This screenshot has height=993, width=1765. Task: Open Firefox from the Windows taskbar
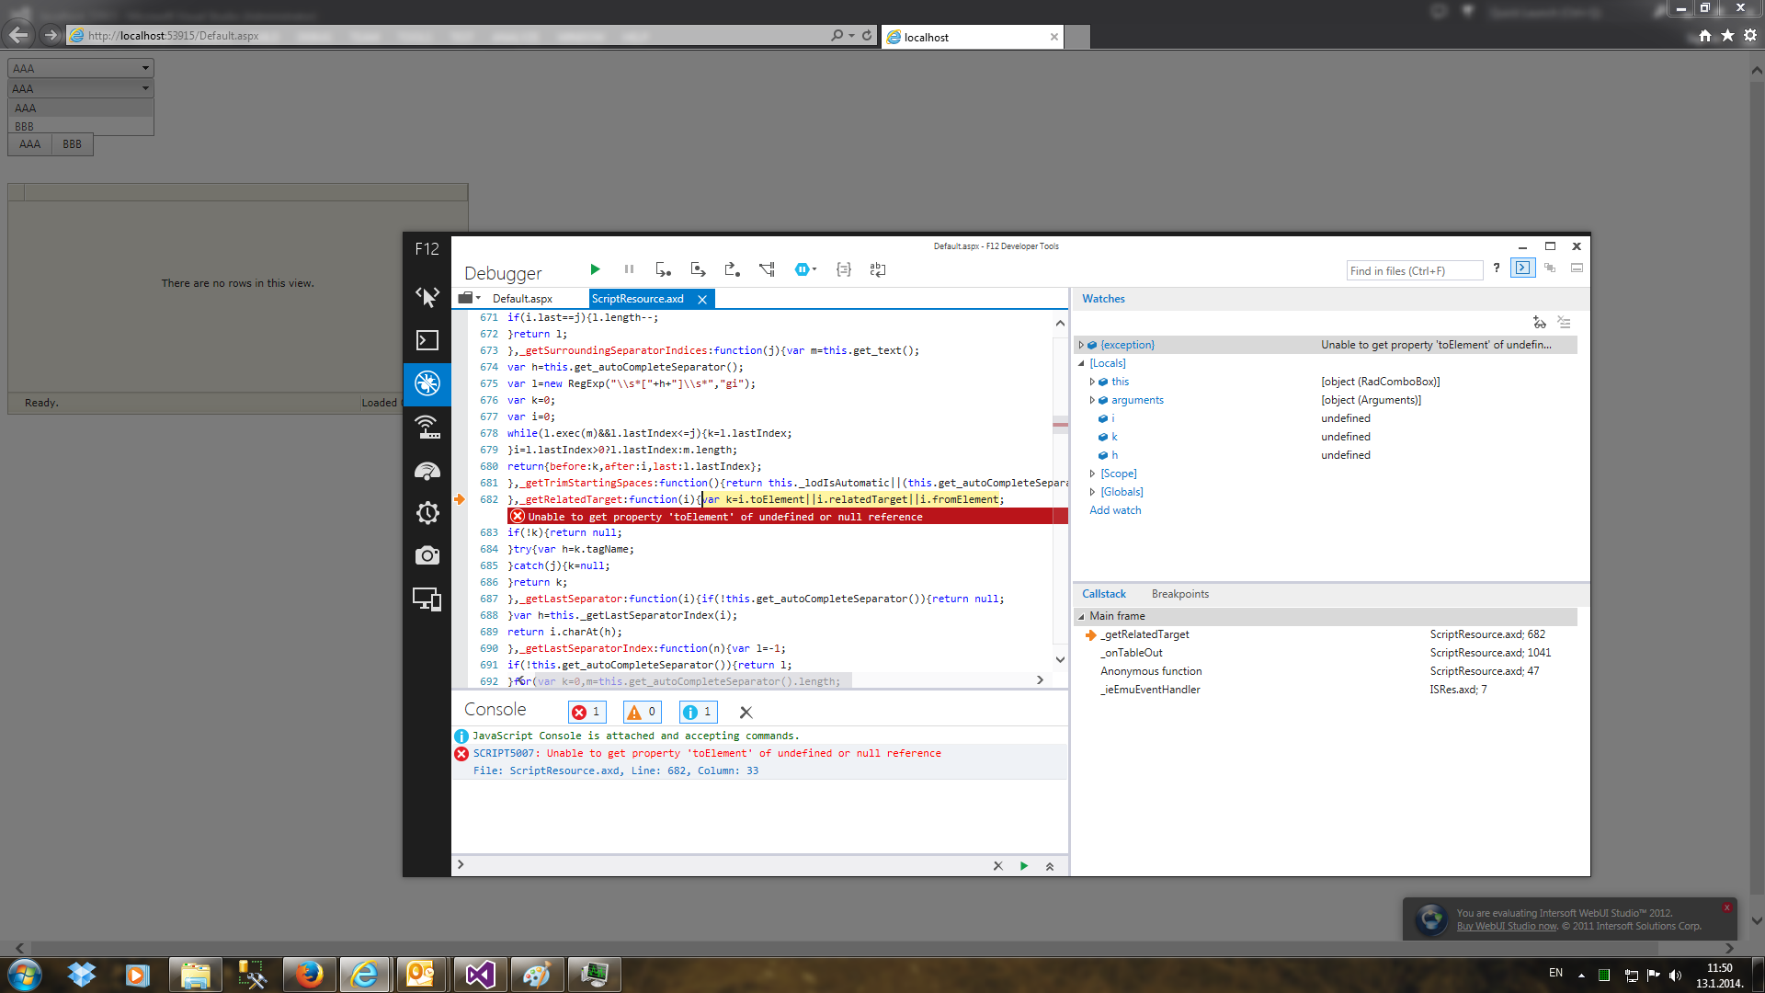pyautogui.click(x=309, y=974)
